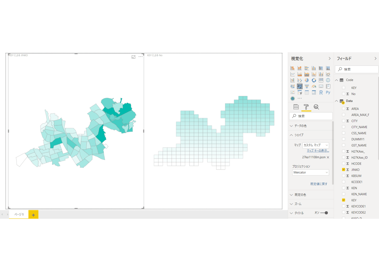The image size is (379, 271).
Task: Open the マップ custom map dropdown
Action: [x=315, y=145]
